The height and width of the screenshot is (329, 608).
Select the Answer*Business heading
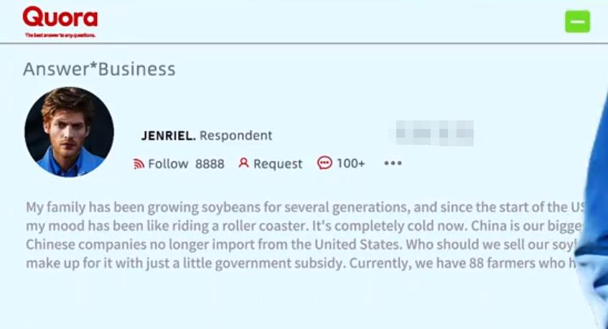point(99,70)
